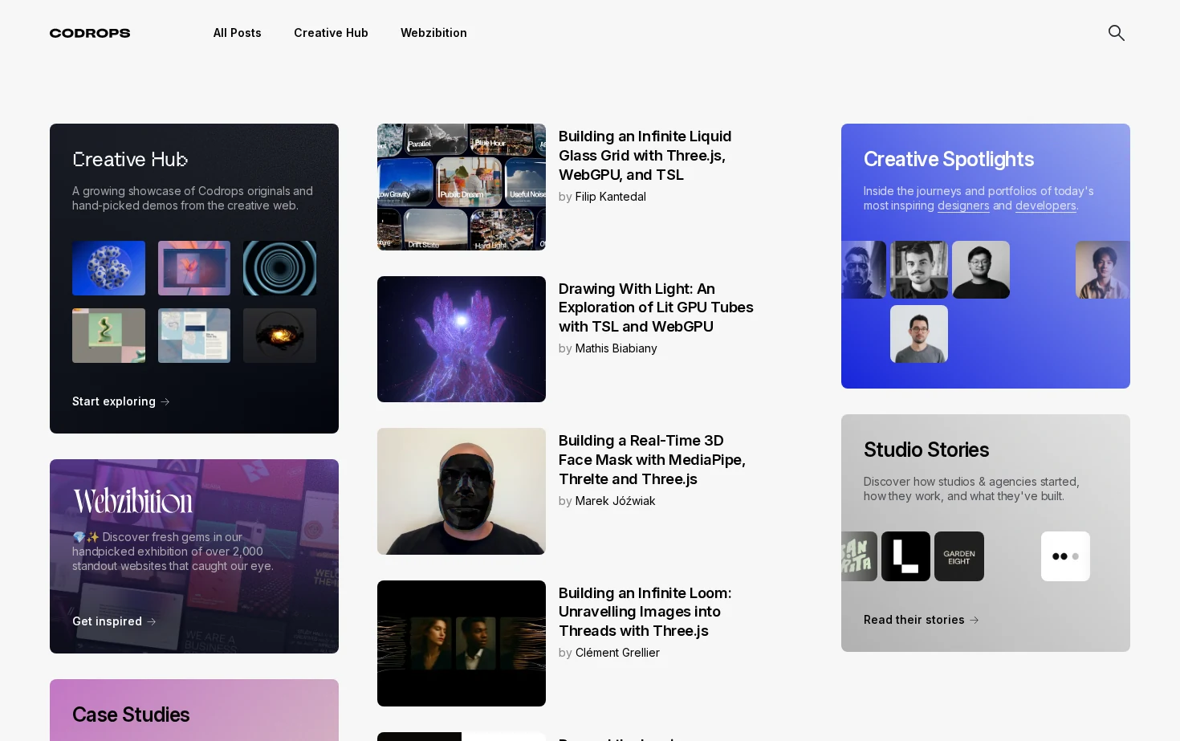Open the 3D face mask article image
Image resolution: width=1180 pixels, height=741 pixels.
[x=462, y=491]
